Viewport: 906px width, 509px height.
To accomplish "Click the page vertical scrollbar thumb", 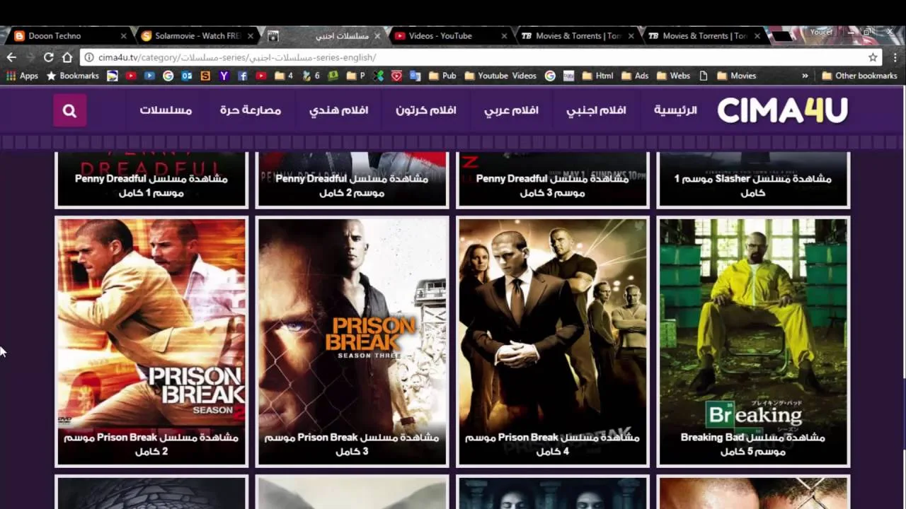I will 903,414.
